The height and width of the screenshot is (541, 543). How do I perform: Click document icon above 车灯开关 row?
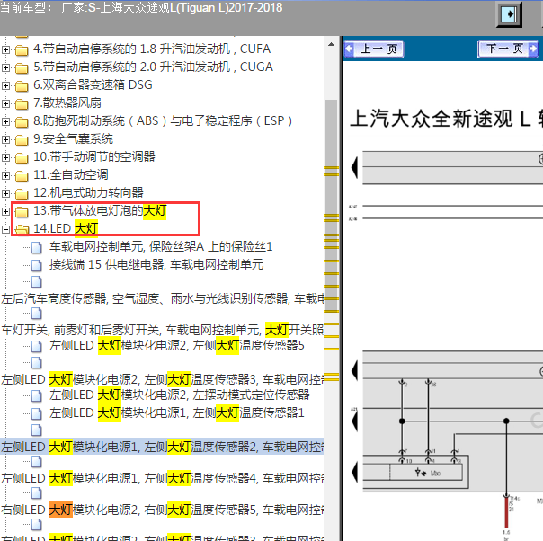click(36, 314)
